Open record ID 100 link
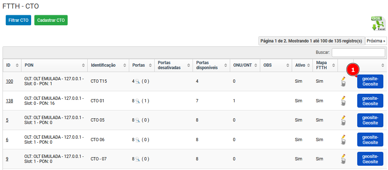This screenshot has width=388, height=170. [x=9, y=81]
